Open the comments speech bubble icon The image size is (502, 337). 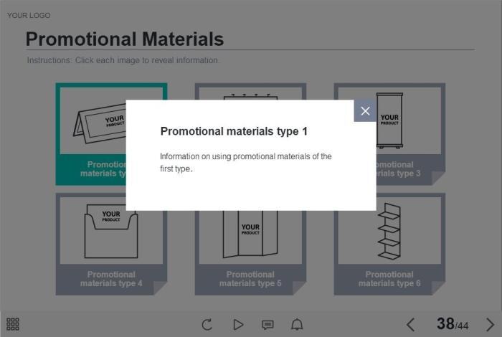tap(267, 325)
